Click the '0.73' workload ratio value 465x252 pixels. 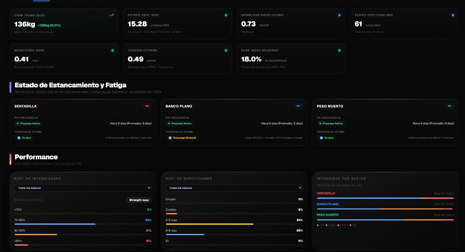(x=248, y=24)
